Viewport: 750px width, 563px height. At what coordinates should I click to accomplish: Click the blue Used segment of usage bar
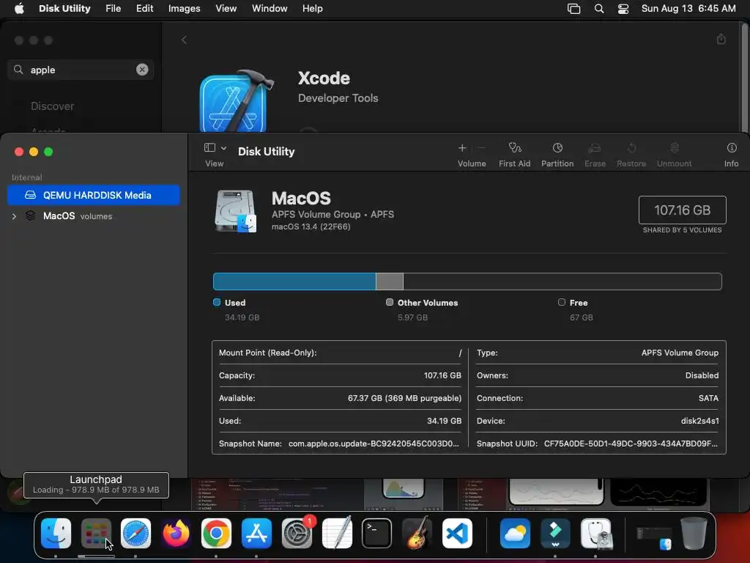point(294,281)
